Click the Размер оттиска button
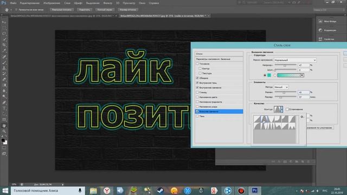The image size is (347, 195). (x=128, y=10)
